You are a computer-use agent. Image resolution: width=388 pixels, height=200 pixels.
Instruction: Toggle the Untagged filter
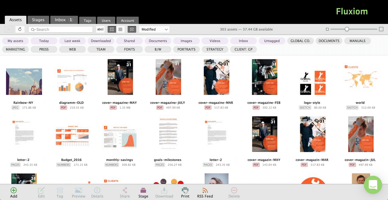coord(272,41)
